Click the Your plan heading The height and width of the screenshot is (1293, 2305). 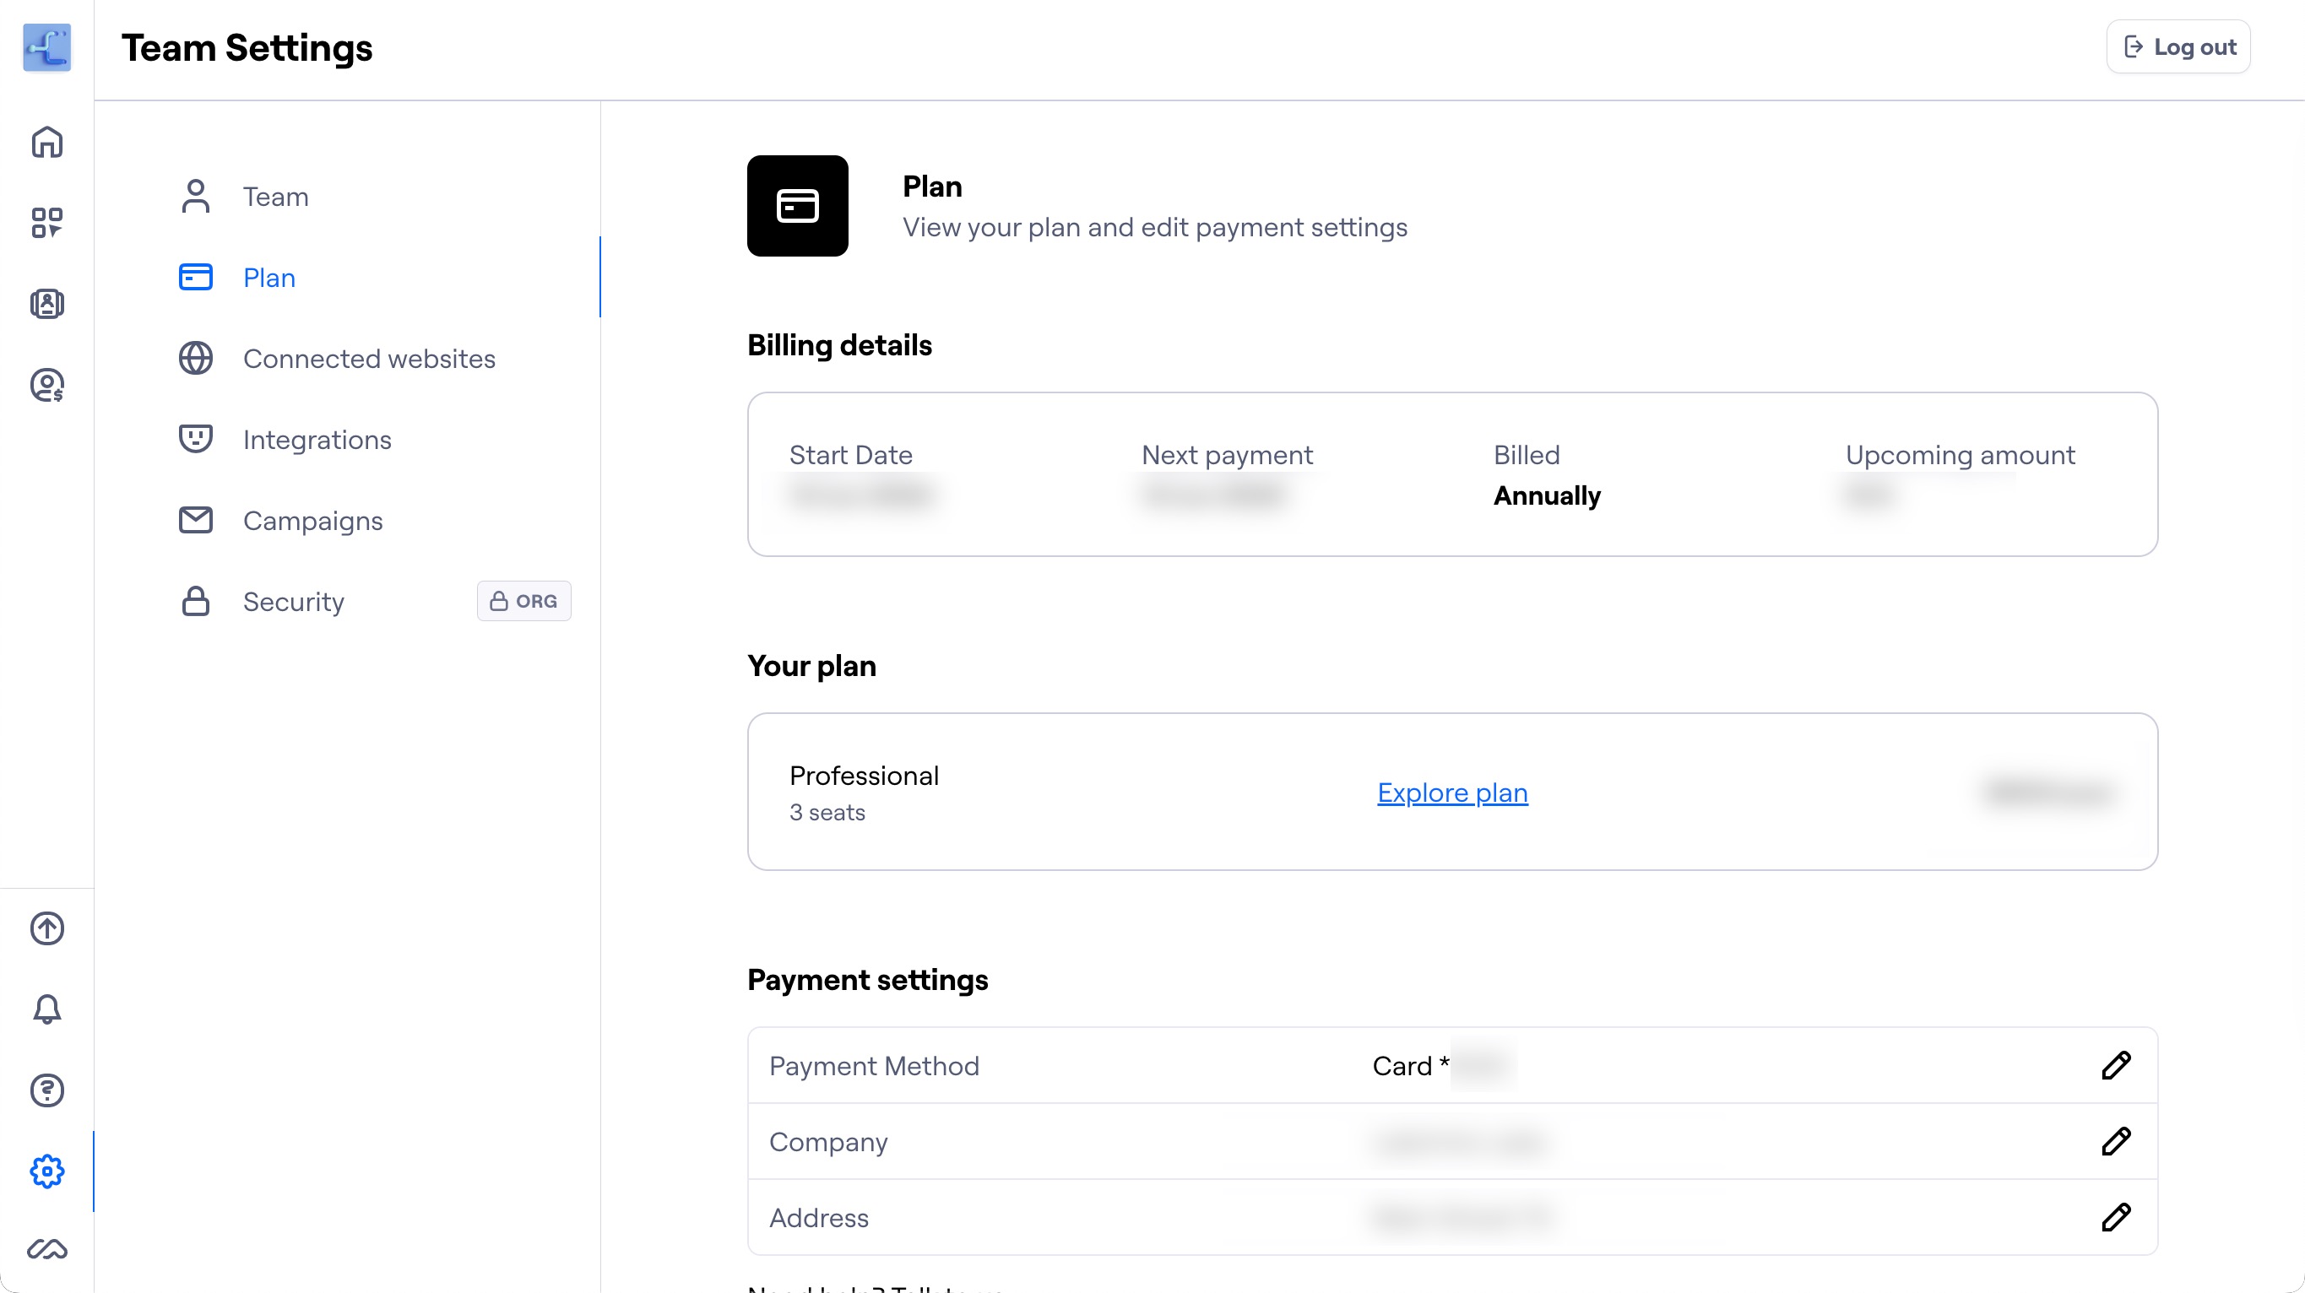[811, 666]
